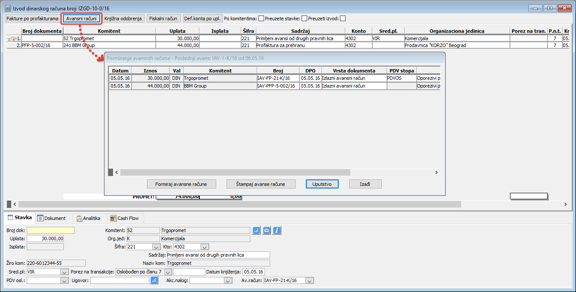Click Fakture po profakturama button
Image resolution: width=576 pixels, height=292 pixels.
(32, 19)
